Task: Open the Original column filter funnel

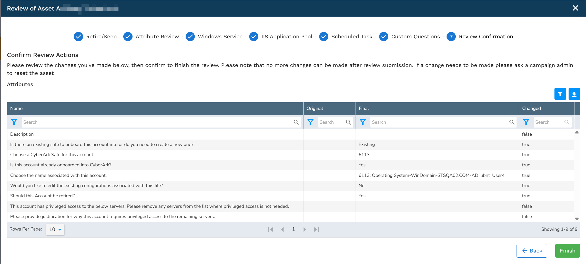Action: click(x=310, y=122)
